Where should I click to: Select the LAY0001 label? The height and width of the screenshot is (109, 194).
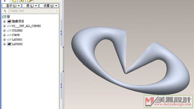click(17, 40)
